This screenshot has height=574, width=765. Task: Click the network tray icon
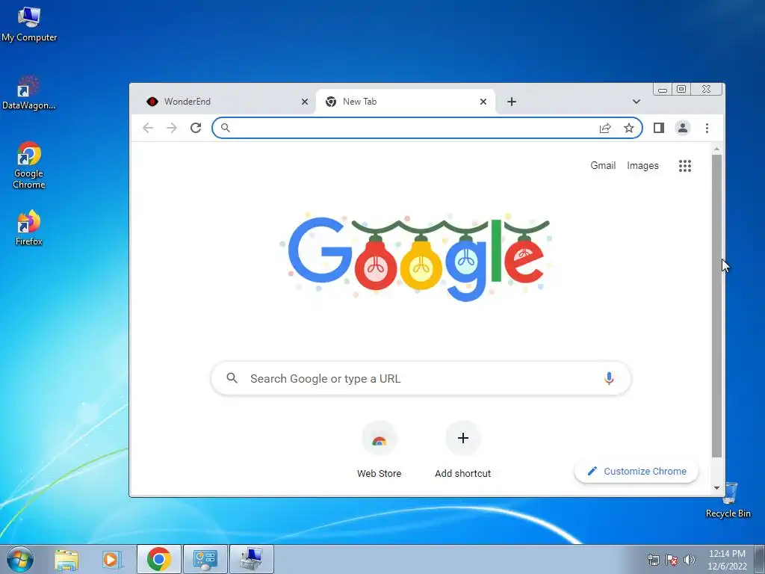[653, 560]
